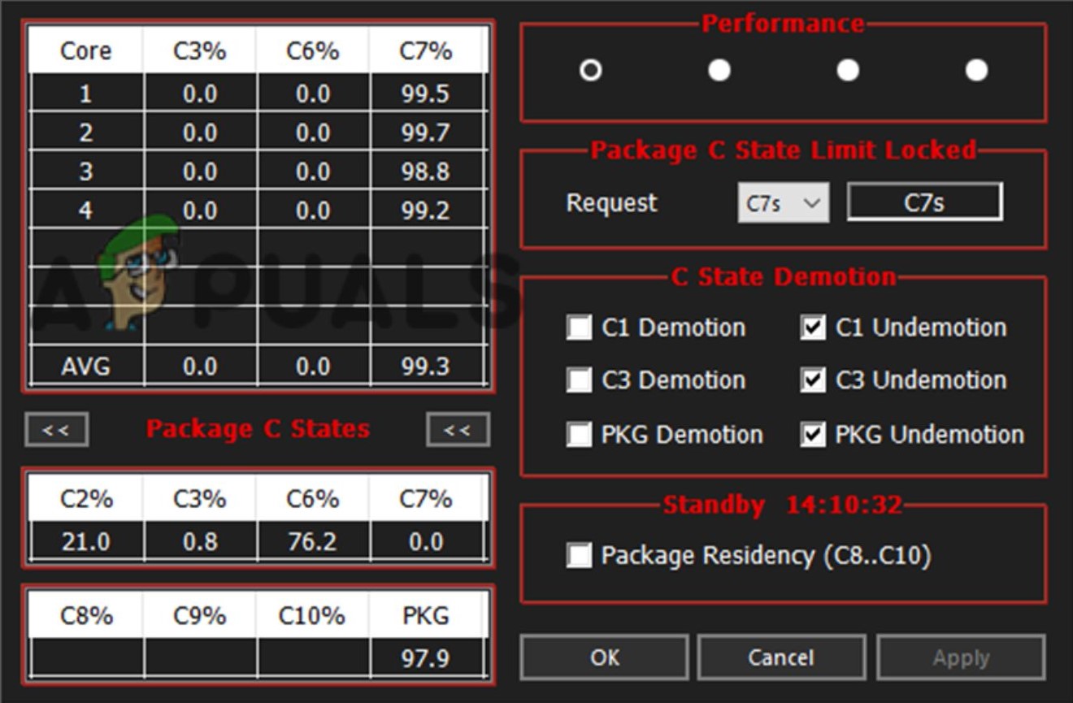The image size is (1073, 703).
Task: Select the first, hollow Performance radio button
Action: (x=591, y=70)
